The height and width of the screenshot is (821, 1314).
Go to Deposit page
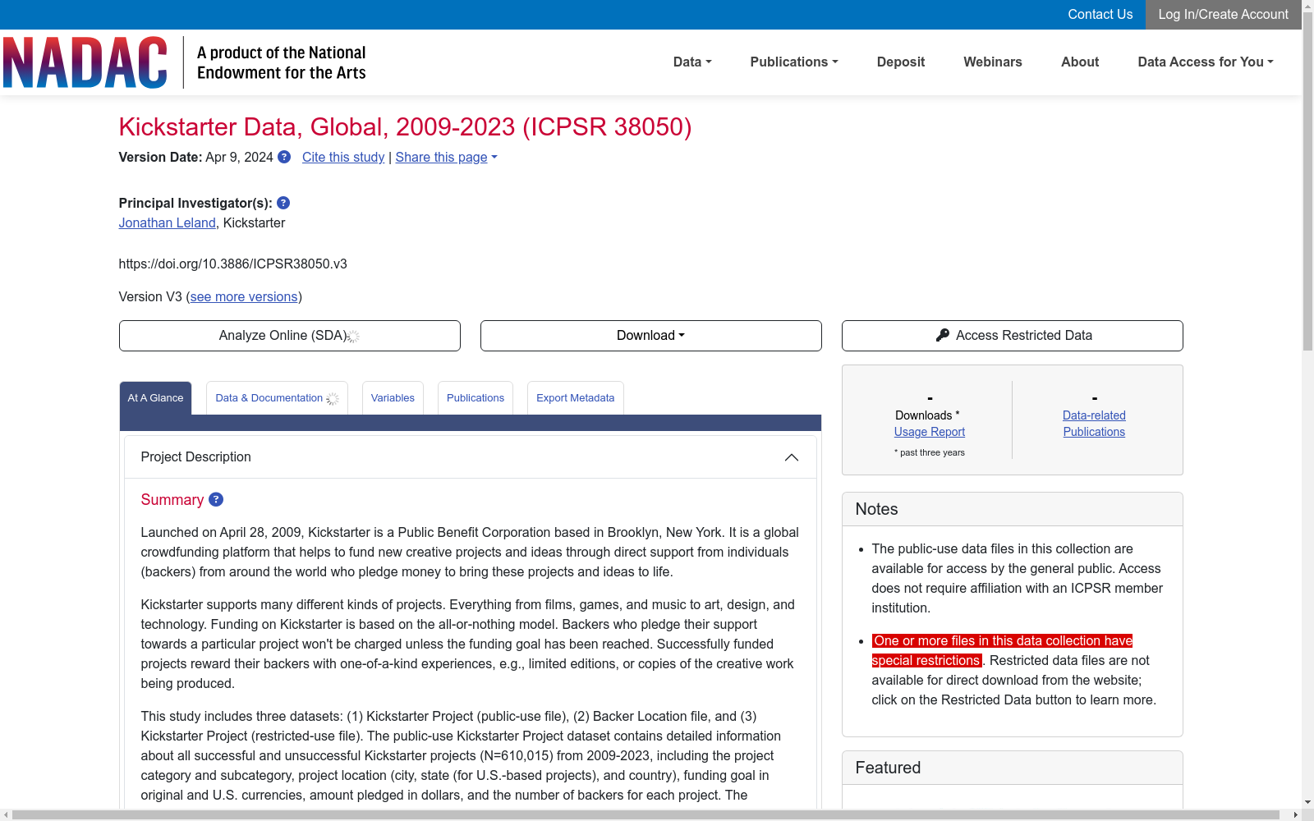(x=901, y=62)
